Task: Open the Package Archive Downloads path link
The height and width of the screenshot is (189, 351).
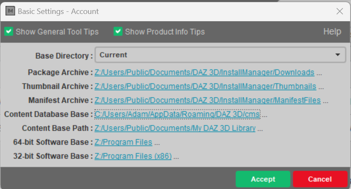Action: (204, 72)
